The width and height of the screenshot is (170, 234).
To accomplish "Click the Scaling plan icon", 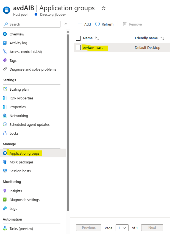I will click(x=5, y=89).
